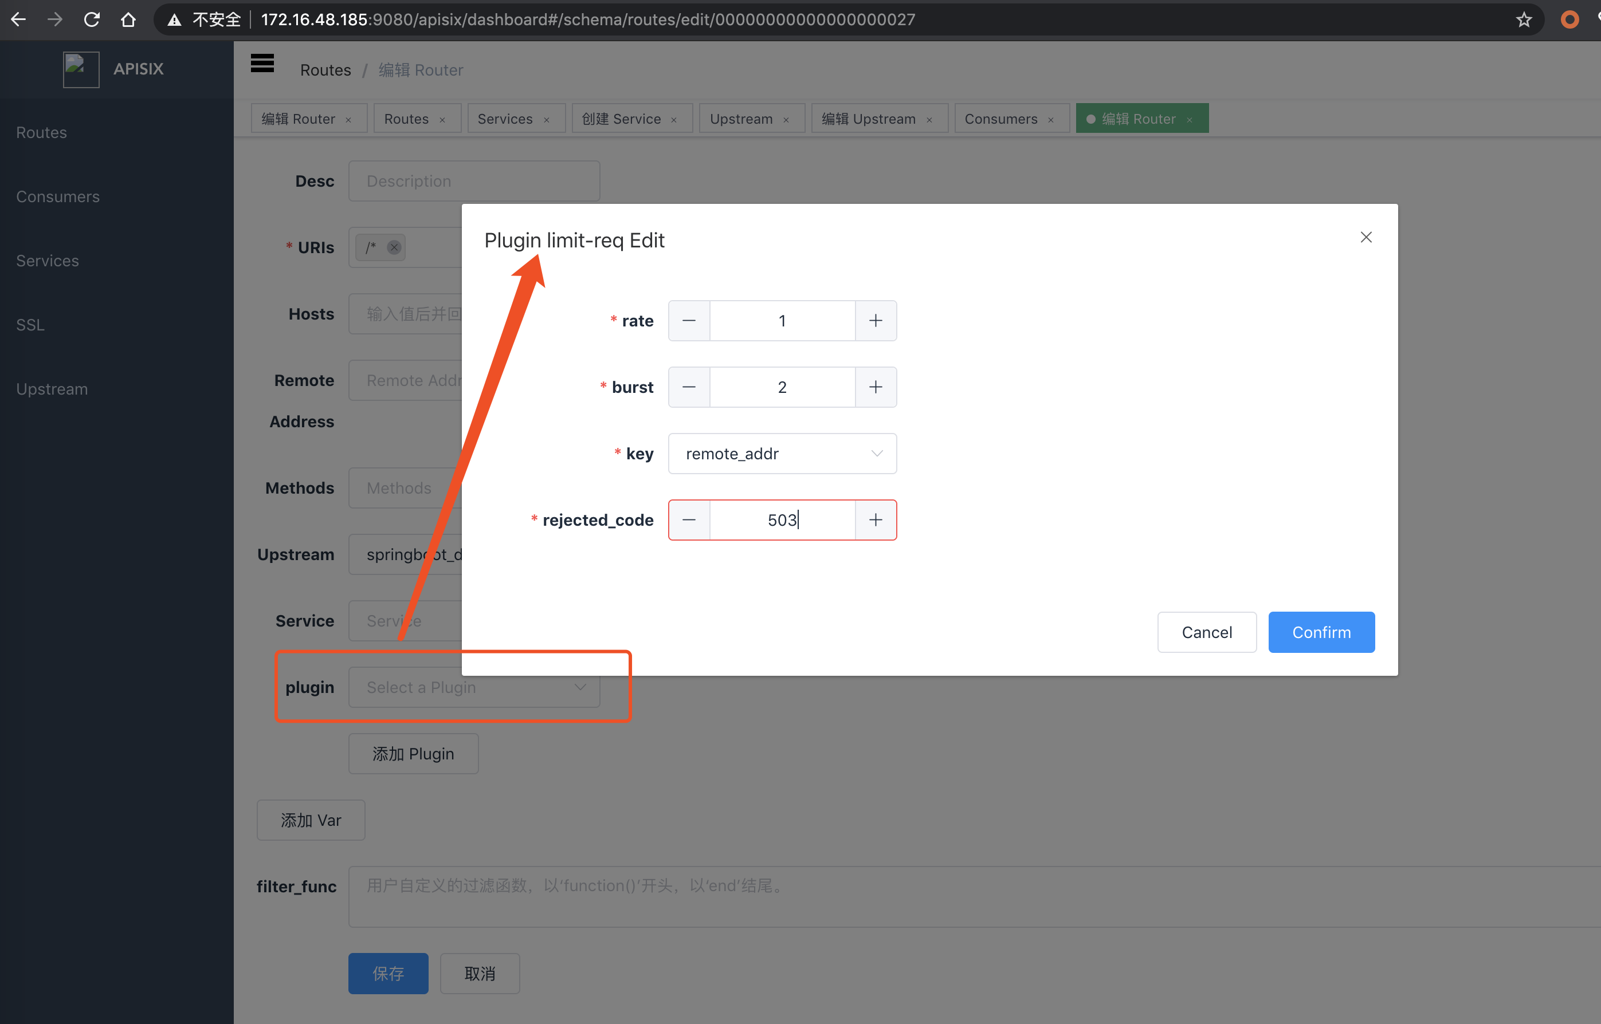
Task: Go to the browser home page
Action: pos(128,20)
